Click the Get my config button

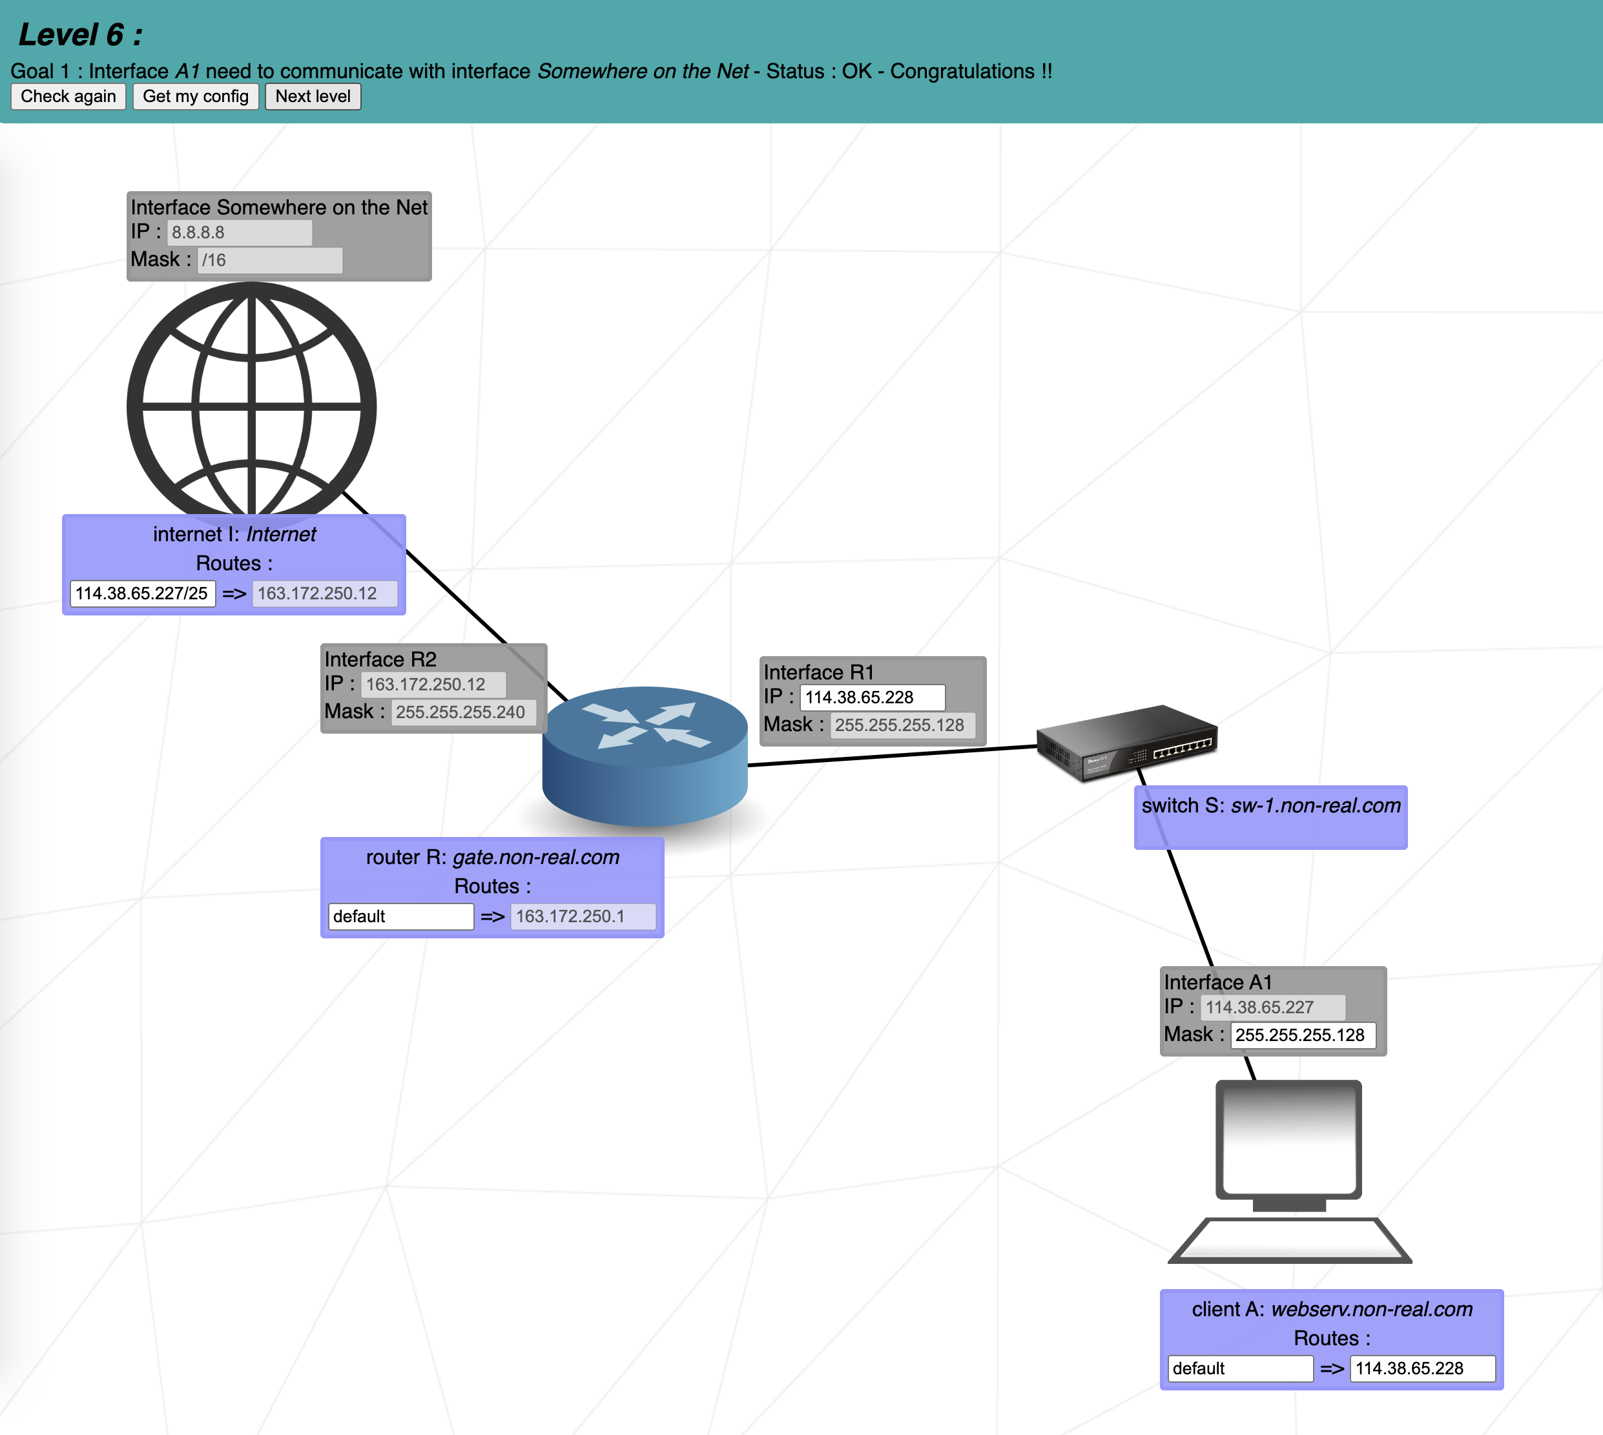[x=195, y=96]
